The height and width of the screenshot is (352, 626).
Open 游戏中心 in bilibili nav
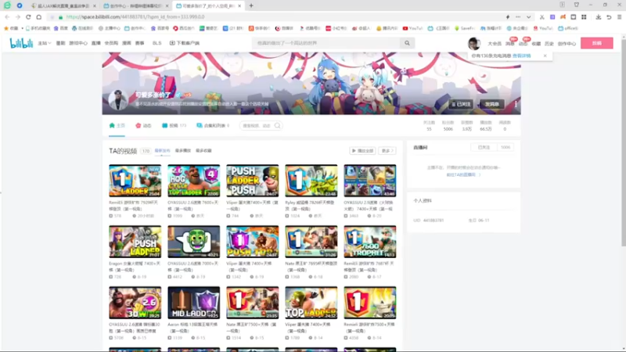[x=77, y=43]
